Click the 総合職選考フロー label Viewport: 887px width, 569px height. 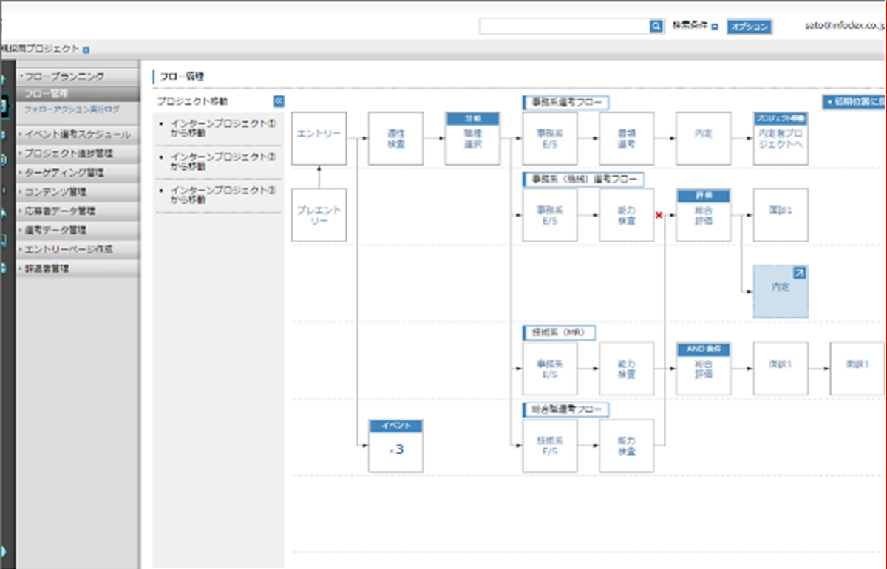click(x=565, y=409)
